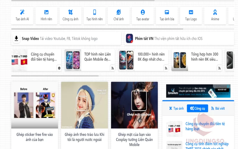Click RSS icon on Tổng hợp hơn 300 card
Screen dimensions: 238x149
[x=220, y=68]
